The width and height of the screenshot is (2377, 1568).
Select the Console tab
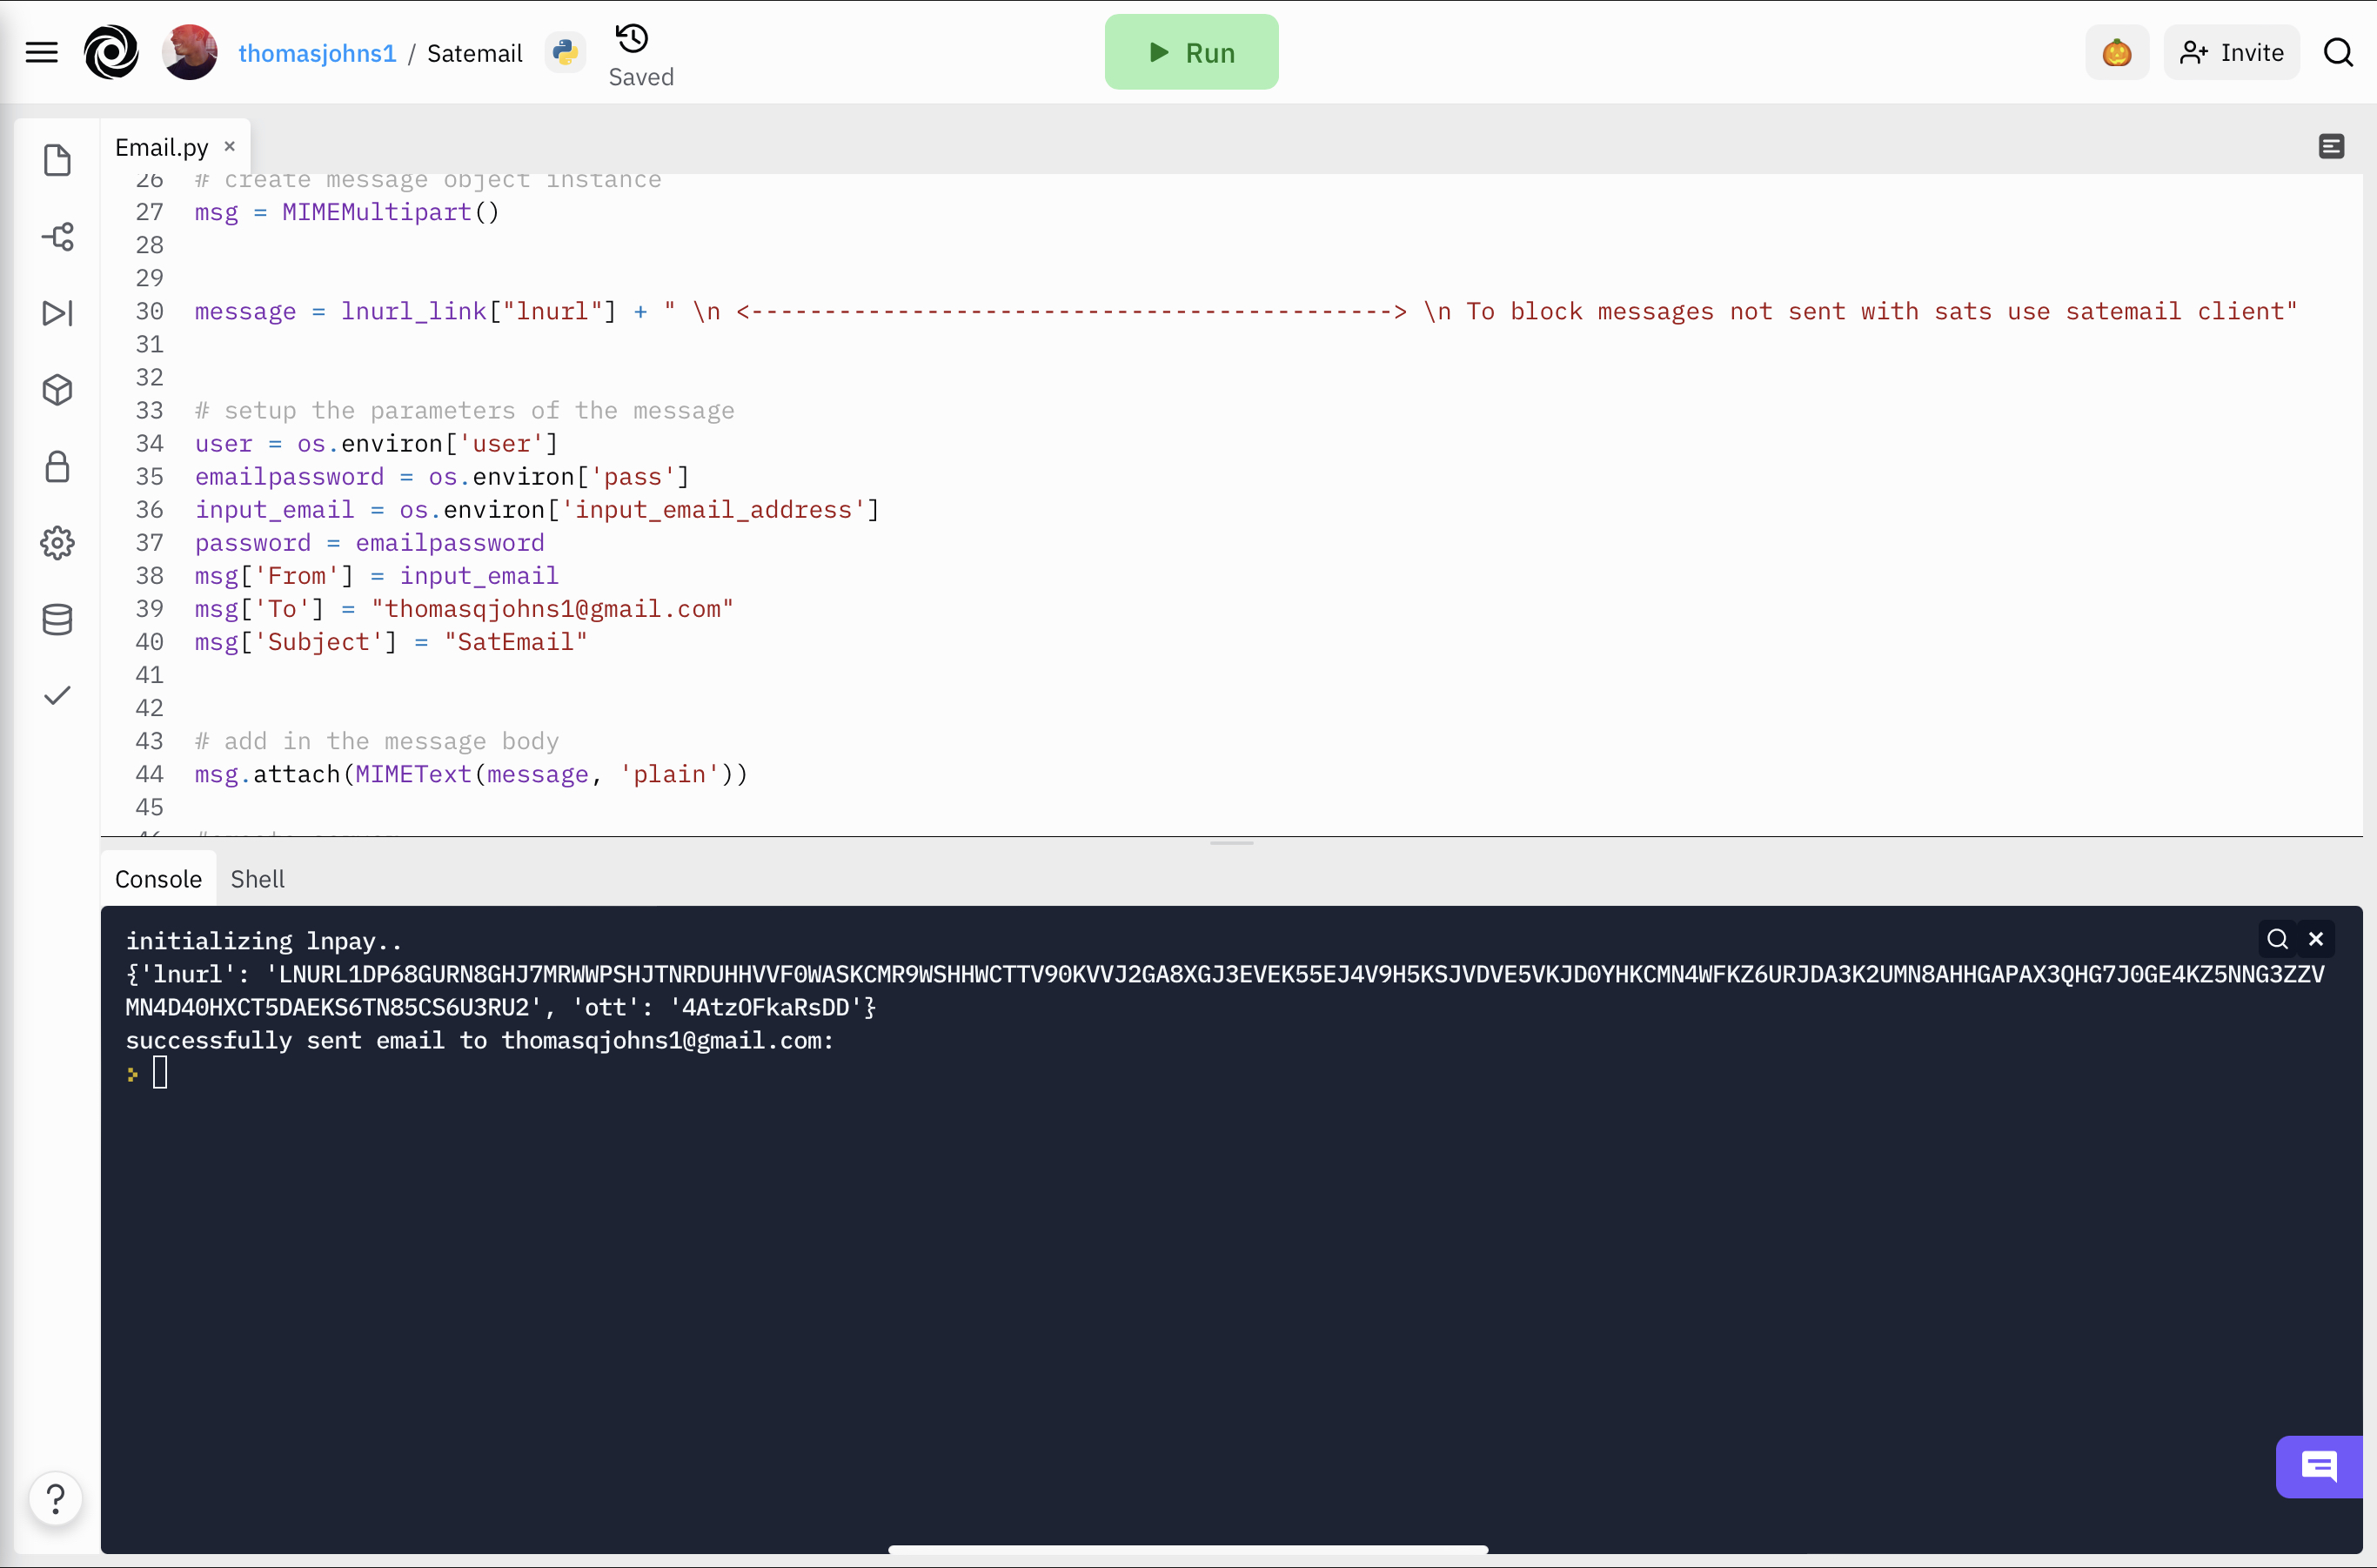pos(158,879)
